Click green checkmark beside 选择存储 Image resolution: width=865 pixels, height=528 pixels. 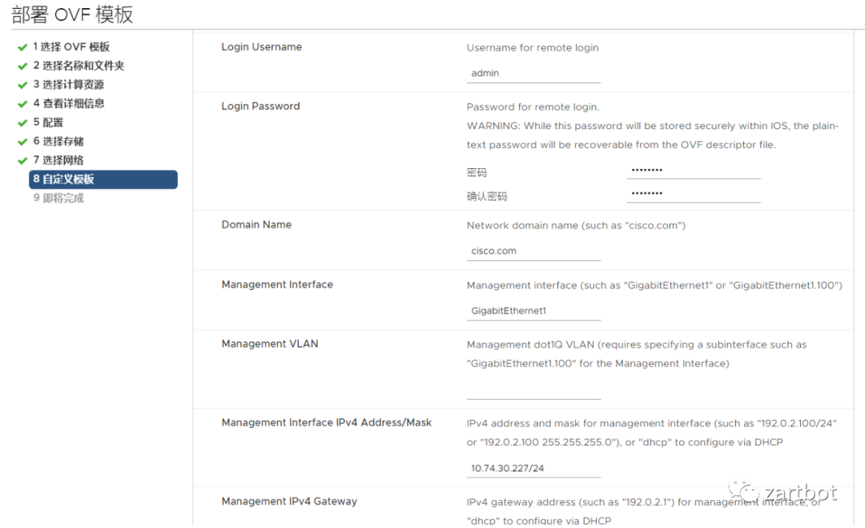pos(22,142)
